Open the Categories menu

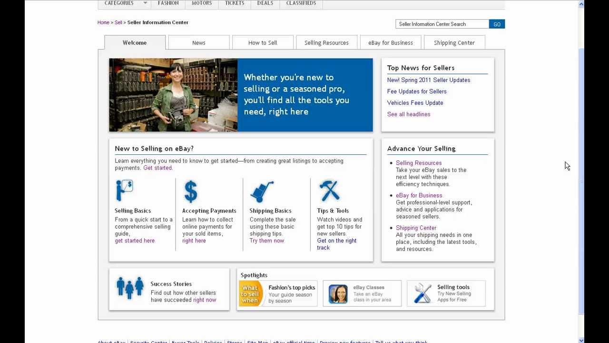tap(119, 3)
